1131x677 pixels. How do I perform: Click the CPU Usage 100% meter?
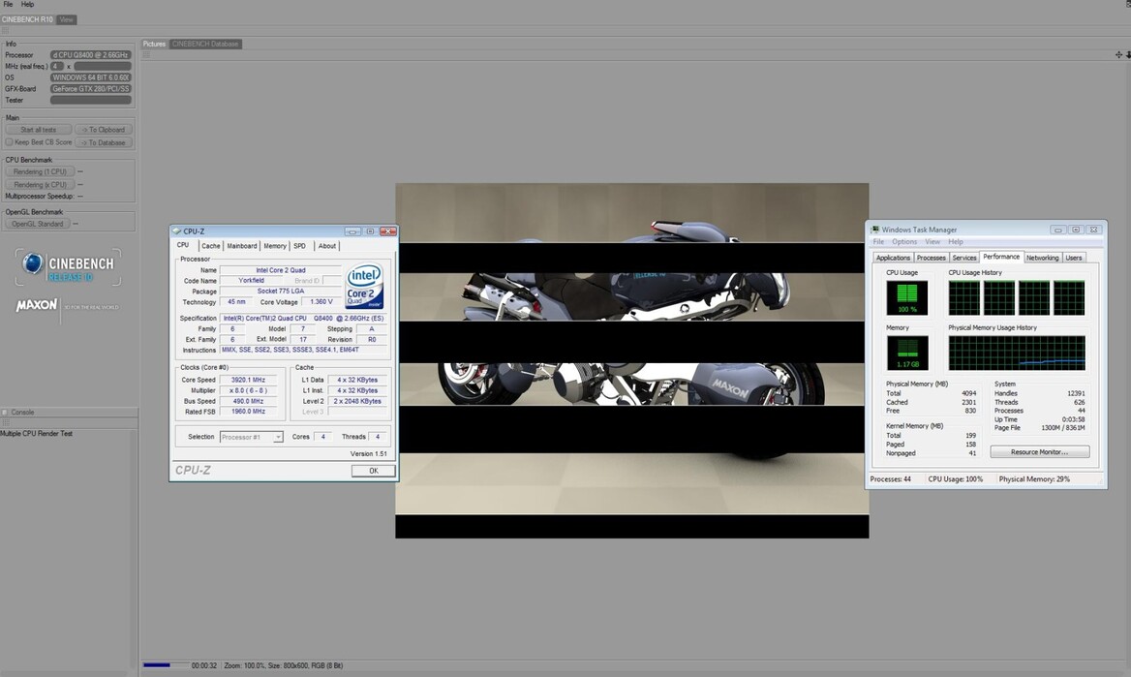coord(906,297)
